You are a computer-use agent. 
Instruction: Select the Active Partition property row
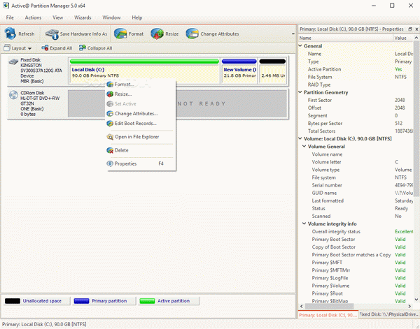[356, 69]
